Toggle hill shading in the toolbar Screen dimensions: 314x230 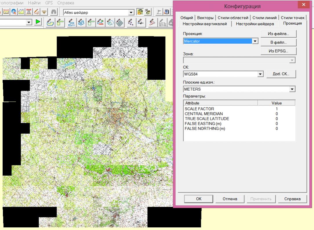(x=141, y=12)
